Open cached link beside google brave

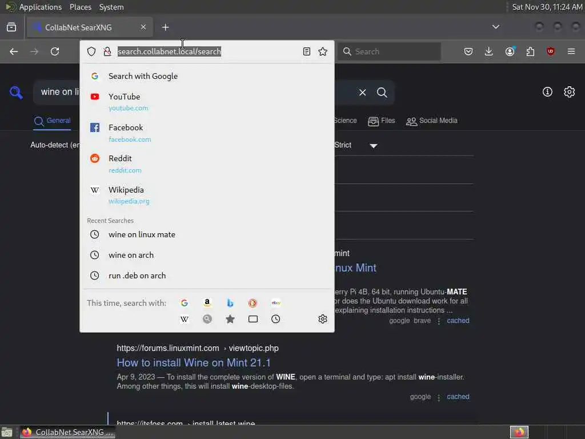point(458,320)
